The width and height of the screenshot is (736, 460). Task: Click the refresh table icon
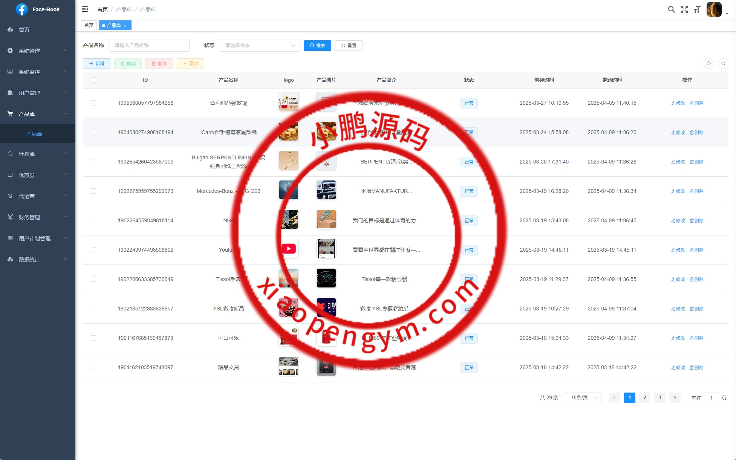pos(723,64)
